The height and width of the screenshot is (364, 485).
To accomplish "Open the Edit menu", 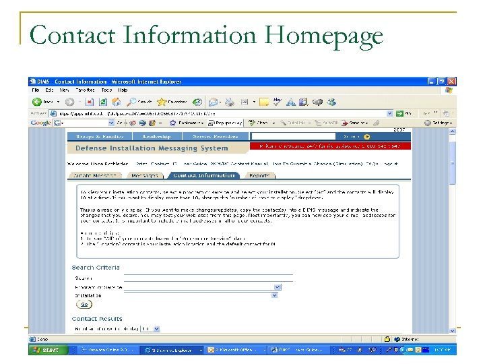I will click(x=49, y=90).
